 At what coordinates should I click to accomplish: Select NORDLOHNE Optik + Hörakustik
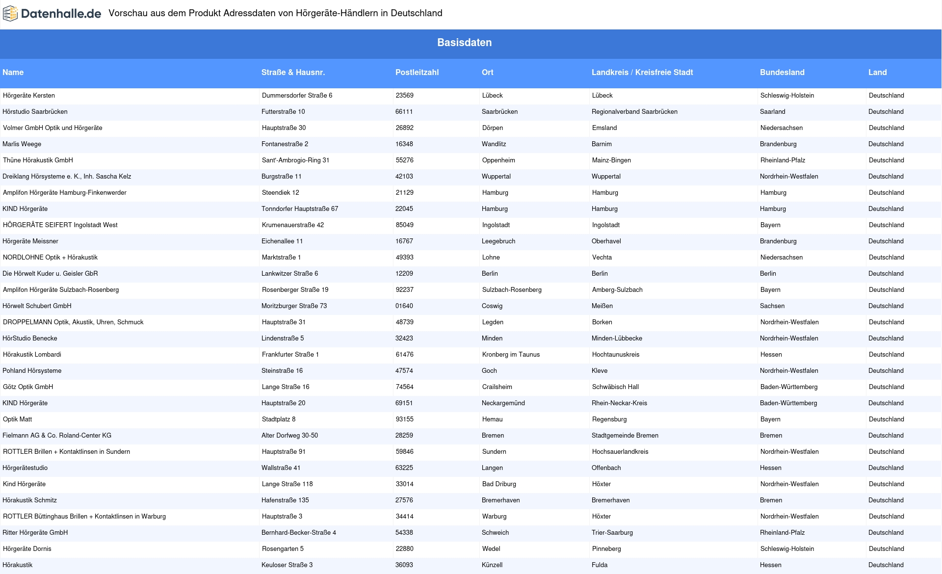(50, 258)
